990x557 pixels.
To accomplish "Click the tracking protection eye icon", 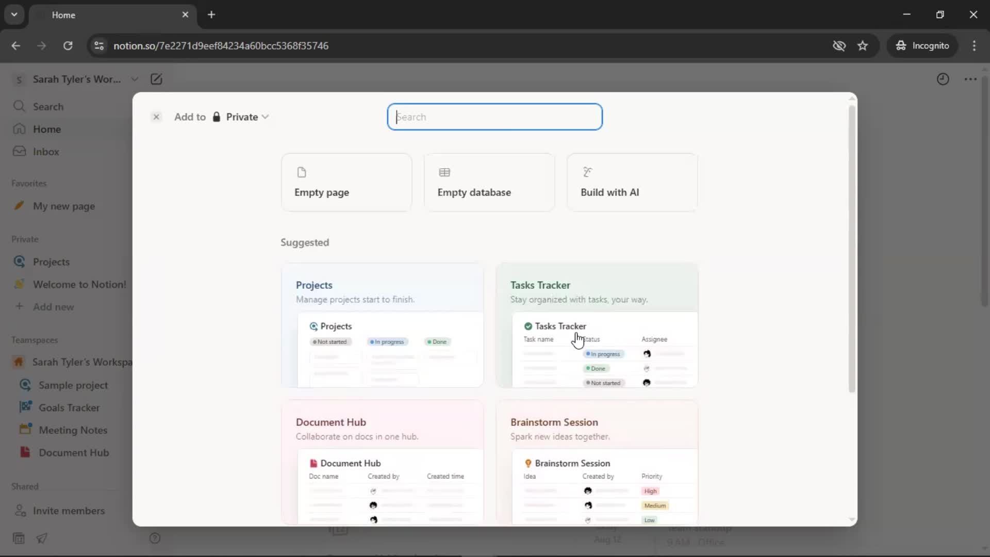I will [x=839, y=46].
